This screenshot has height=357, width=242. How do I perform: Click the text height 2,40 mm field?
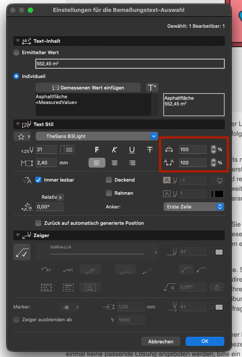pyautogui.click(x=46, y=163)
